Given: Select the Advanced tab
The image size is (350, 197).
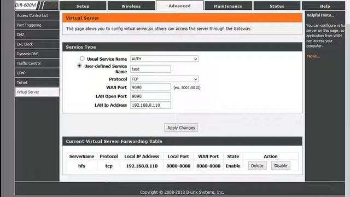Looking at the screenshot, I should click(x=180, y=6).
